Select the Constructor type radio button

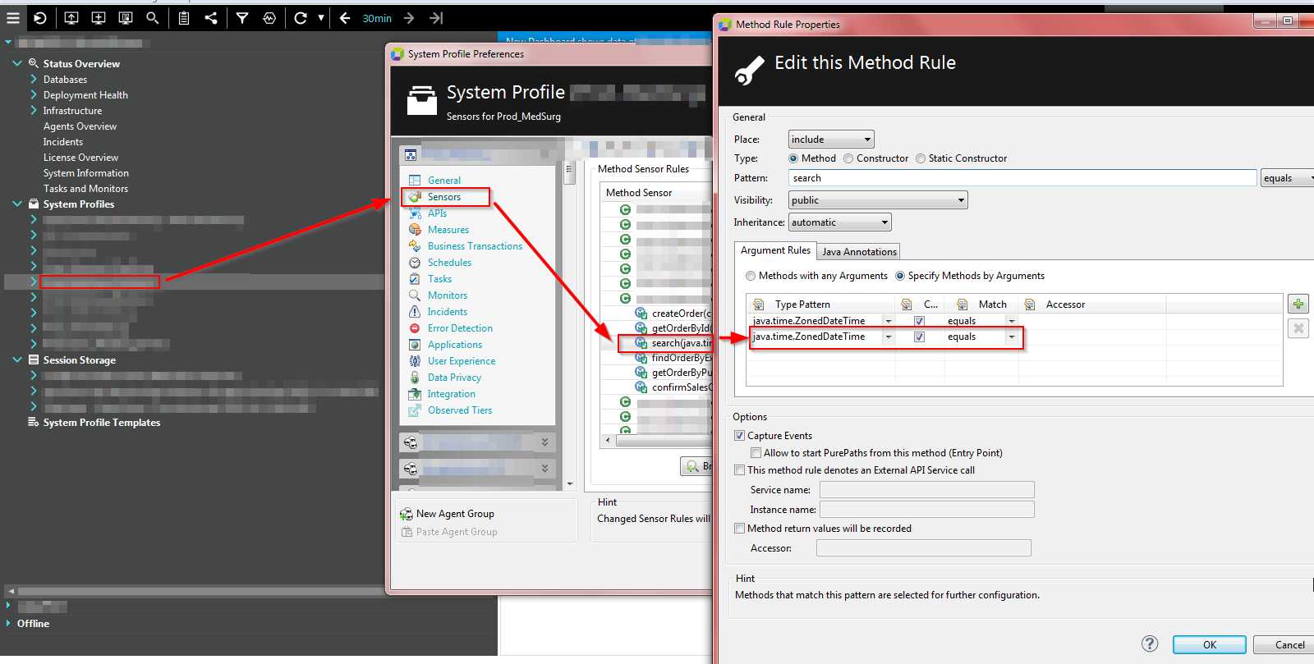click(848, 158)
